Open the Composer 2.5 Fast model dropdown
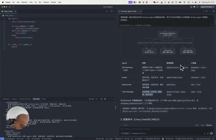The width and height of the screenshot is (216, 140). pyautogui.click(x=139, y=133)
